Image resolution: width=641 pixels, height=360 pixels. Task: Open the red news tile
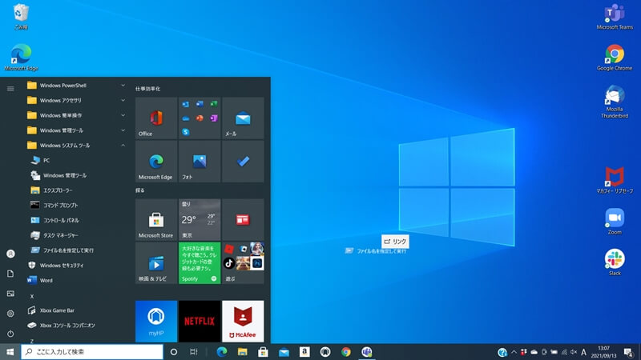pos(243,219)
